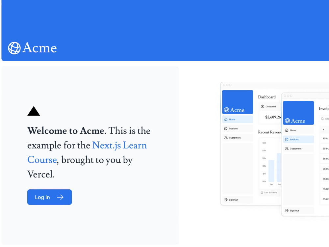The image size is (329, 247).
Task: Select Customers in the Dashboard mockup sidebar
Action: pos(238,138)
